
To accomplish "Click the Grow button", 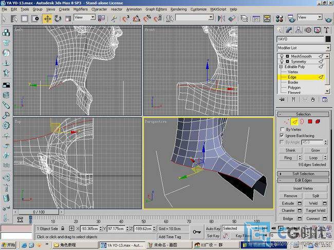I will click(x=316, y=151).
